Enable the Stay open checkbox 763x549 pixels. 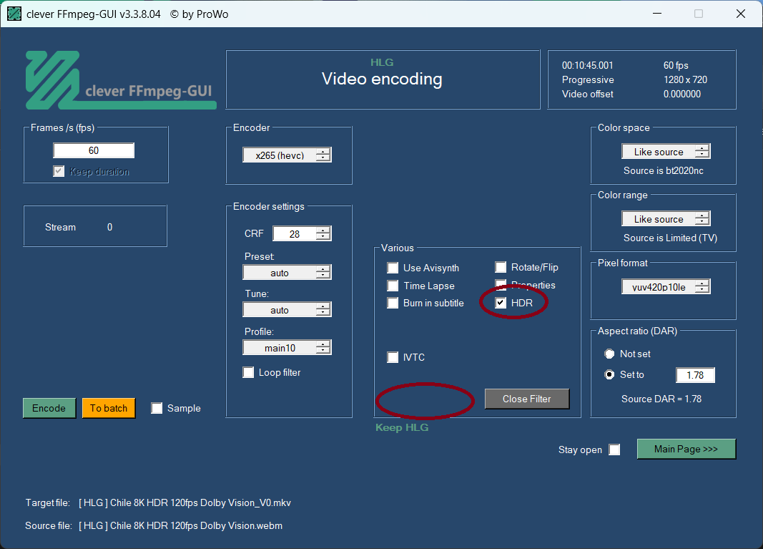click(x=614, y=450)
